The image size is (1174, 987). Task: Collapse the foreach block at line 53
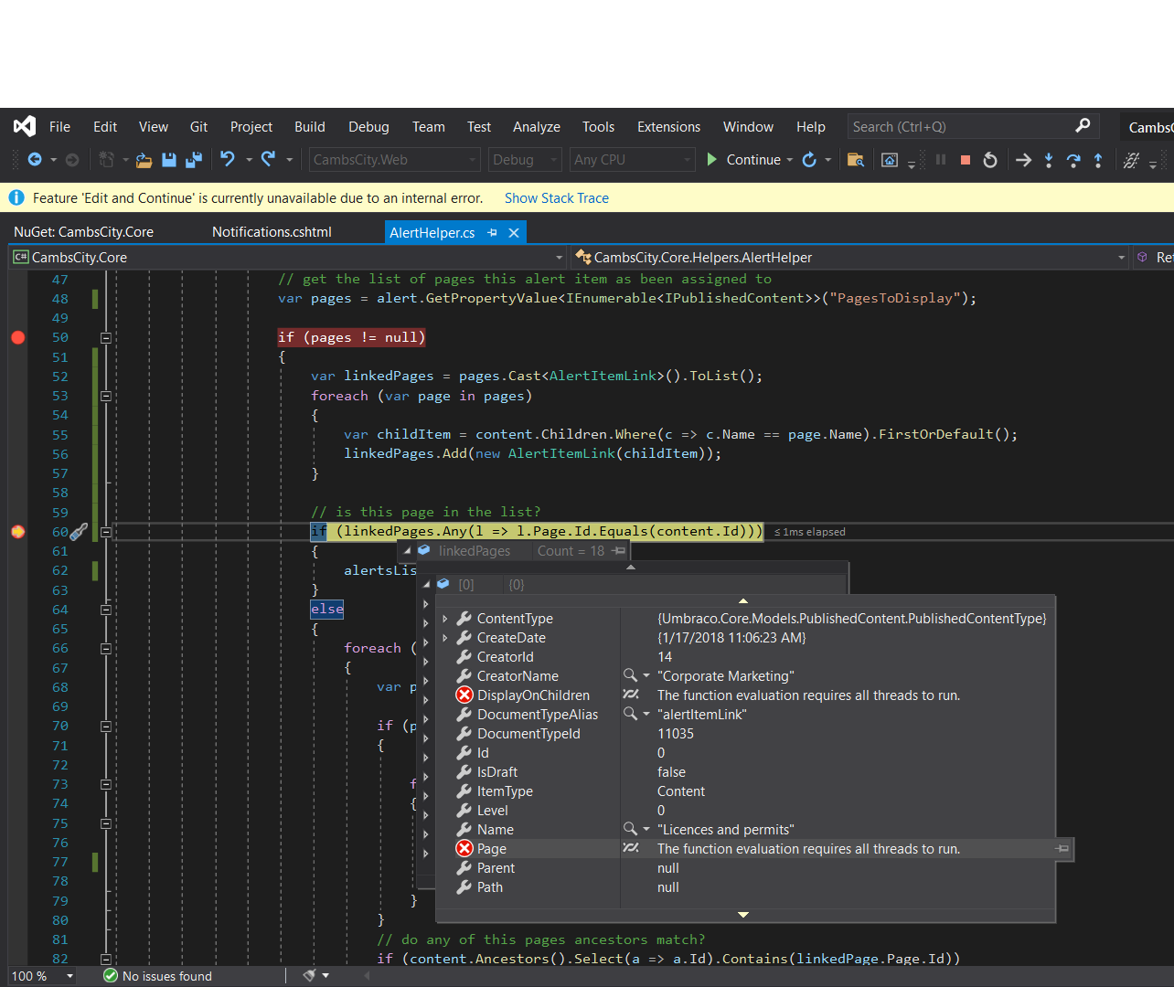click(x=106, y=397)
